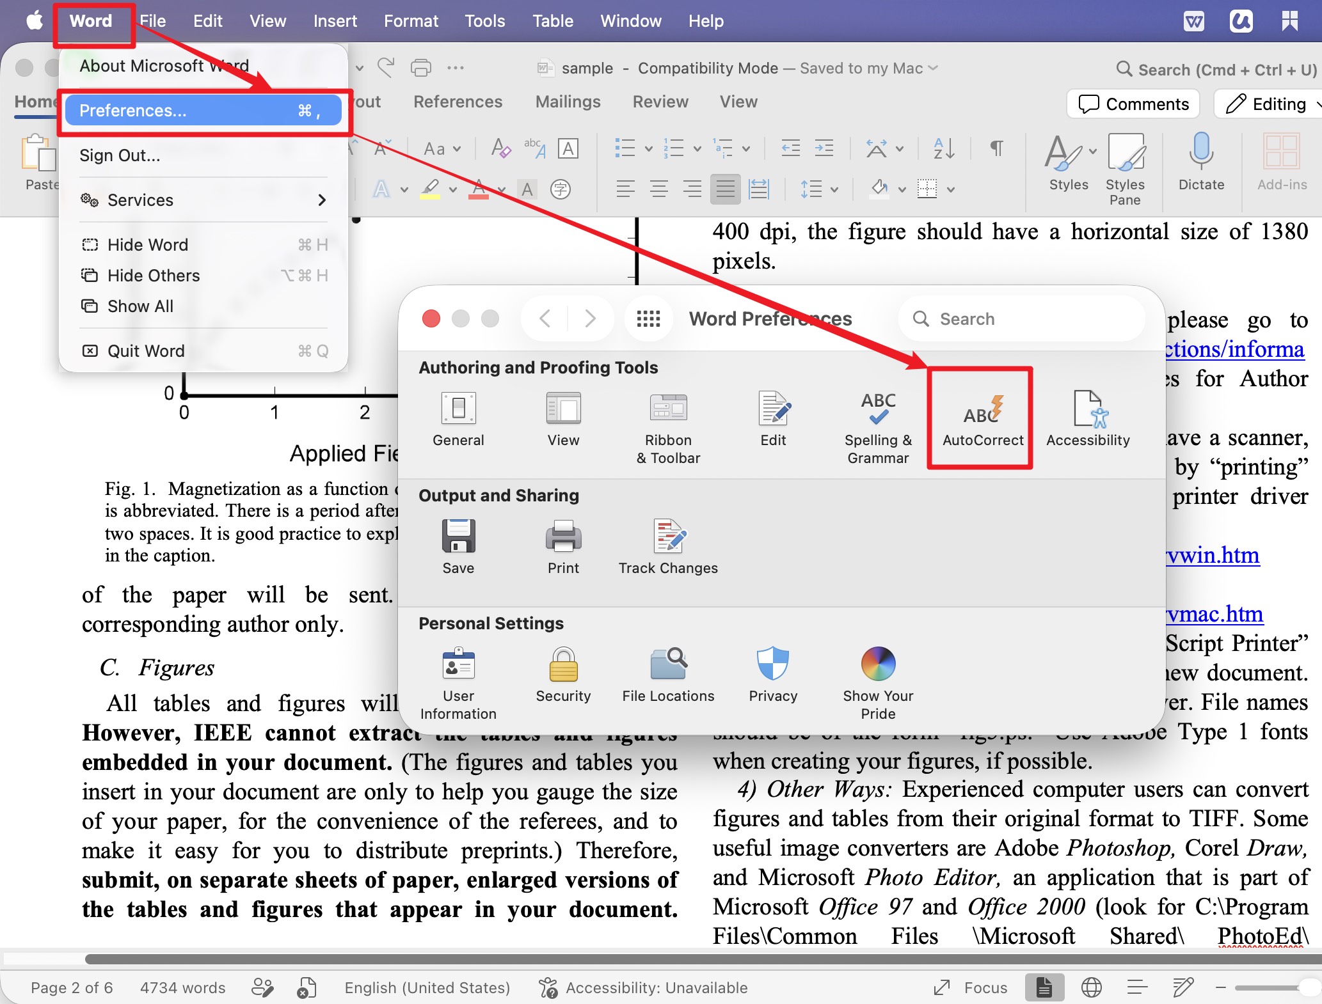Toggle show paragraph marks
Image resolution: width=1322 pixels, height=1004 pixels.
[x=996, y=149]
